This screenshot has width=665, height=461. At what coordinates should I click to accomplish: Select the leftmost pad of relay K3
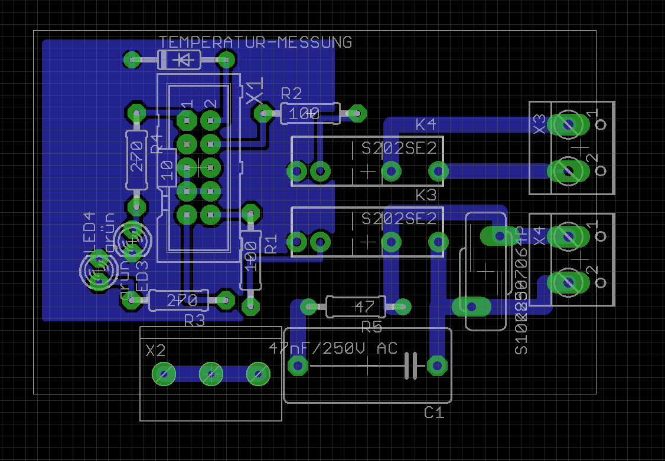click(296, 242)
